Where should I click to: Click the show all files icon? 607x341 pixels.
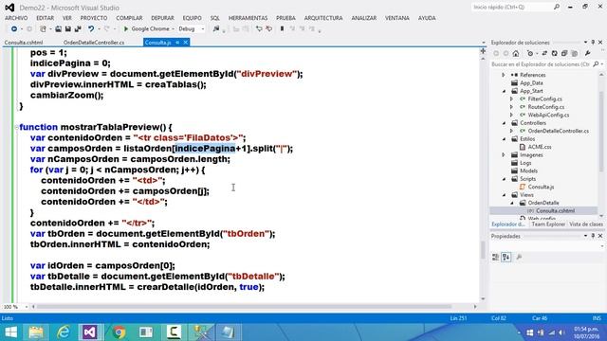[x=575, y=53]
